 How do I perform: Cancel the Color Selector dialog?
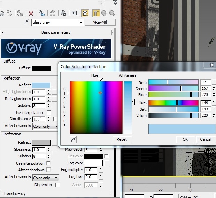206,140
